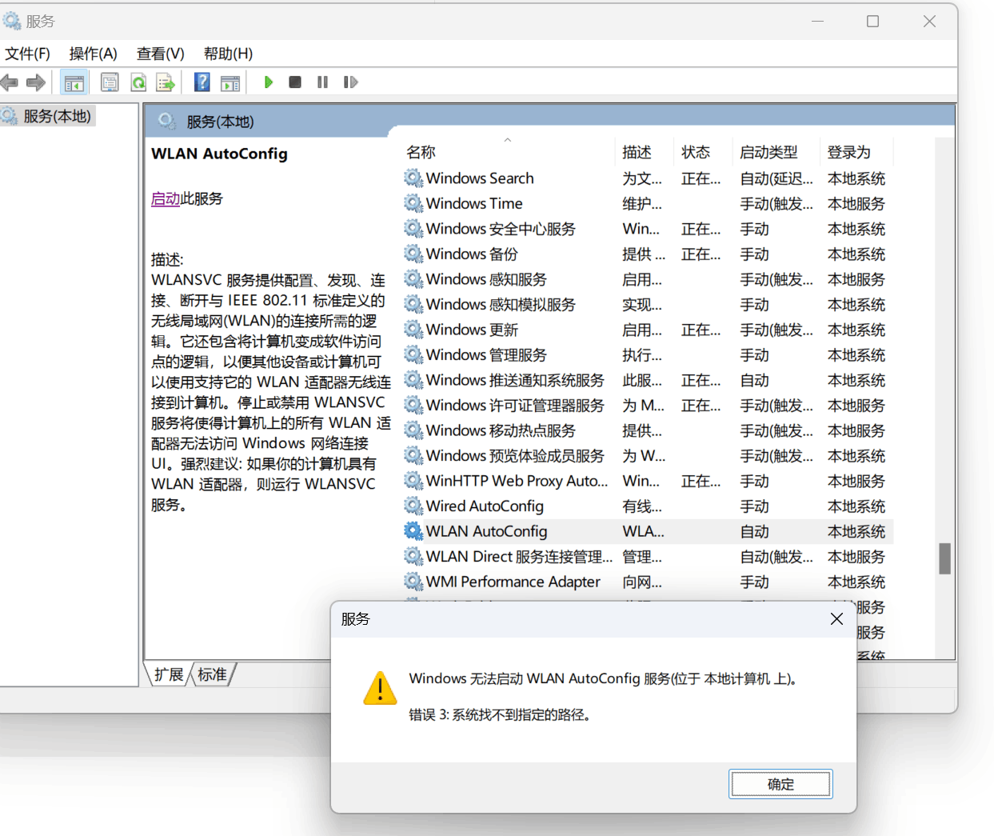Click 自动(延迟 startup type of Windows Search
Image resolution: width=994 pixels, height=836 pixels.
point(776,178)
